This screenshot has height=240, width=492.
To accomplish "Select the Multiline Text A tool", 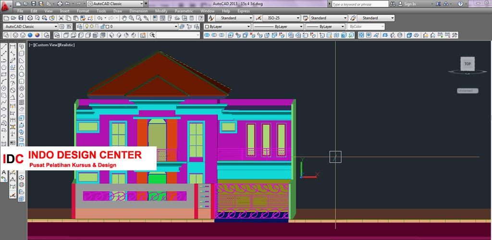I will [x=4, y=172].
